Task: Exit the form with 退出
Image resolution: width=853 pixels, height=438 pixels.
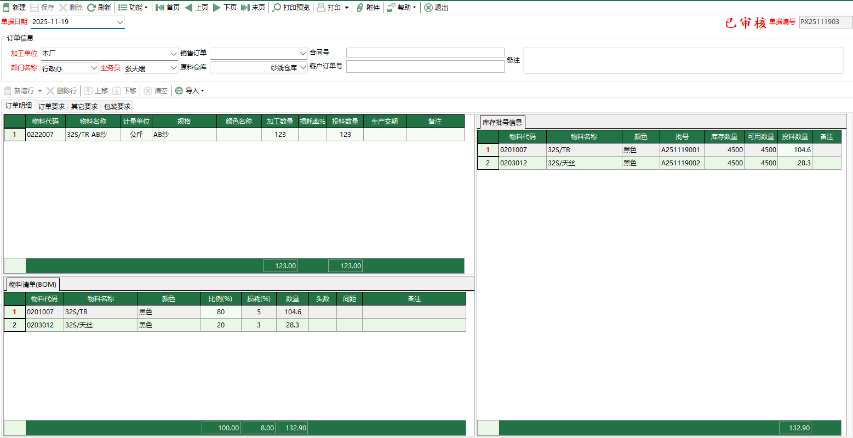Action: coord(436,8)
